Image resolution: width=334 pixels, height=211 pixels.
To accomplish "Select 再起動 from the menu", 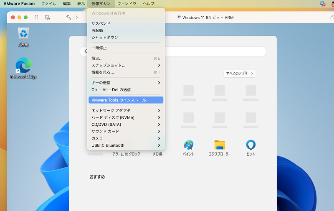I will [x=126, y=31].
